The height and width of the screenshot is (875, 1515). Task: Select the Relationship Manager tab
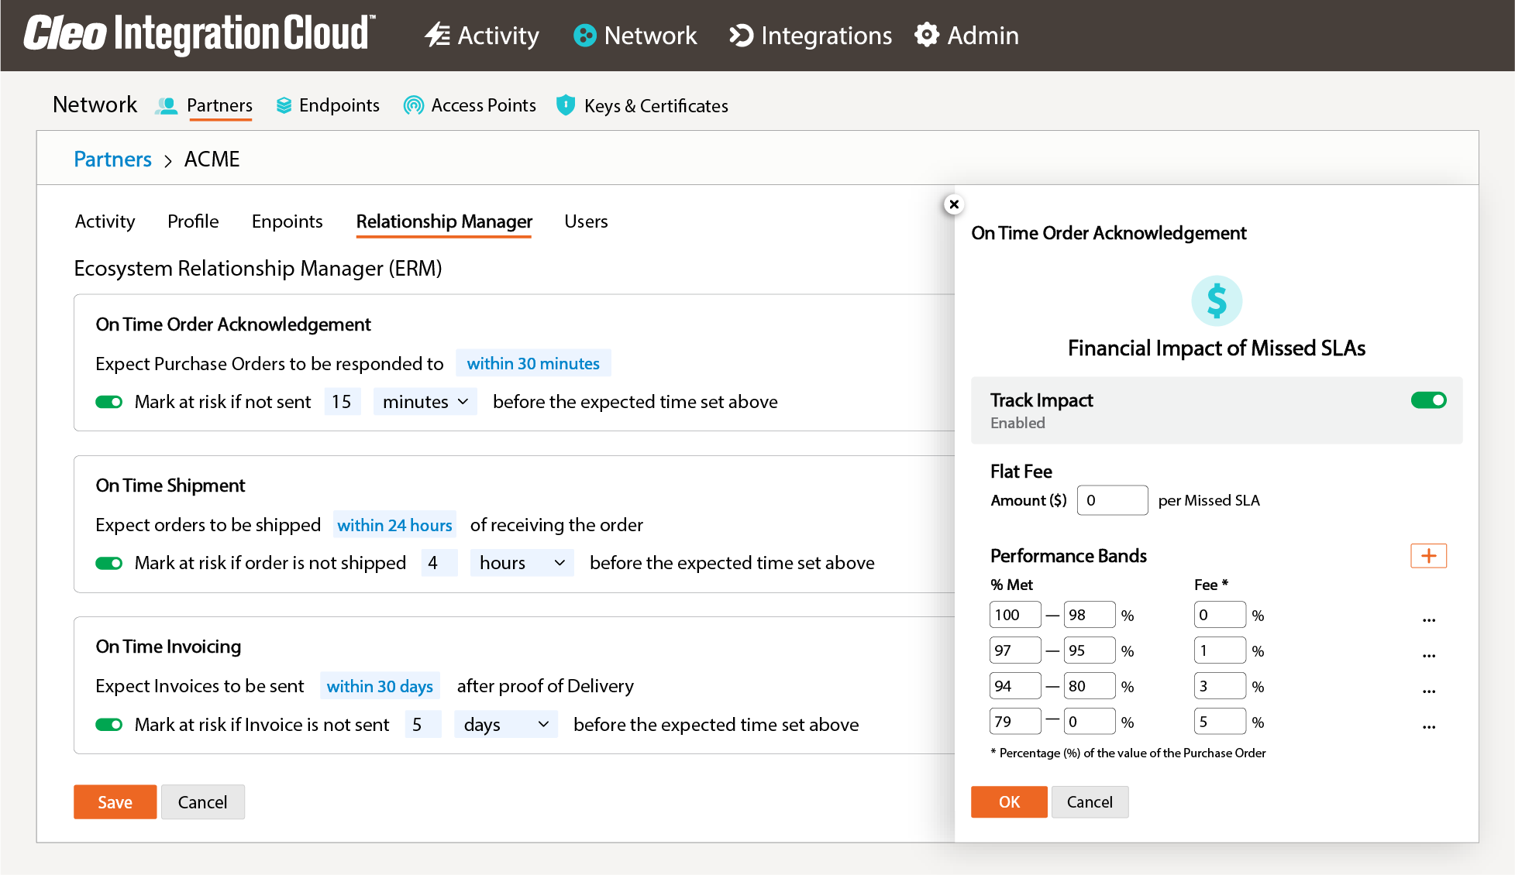pos(444,221)
